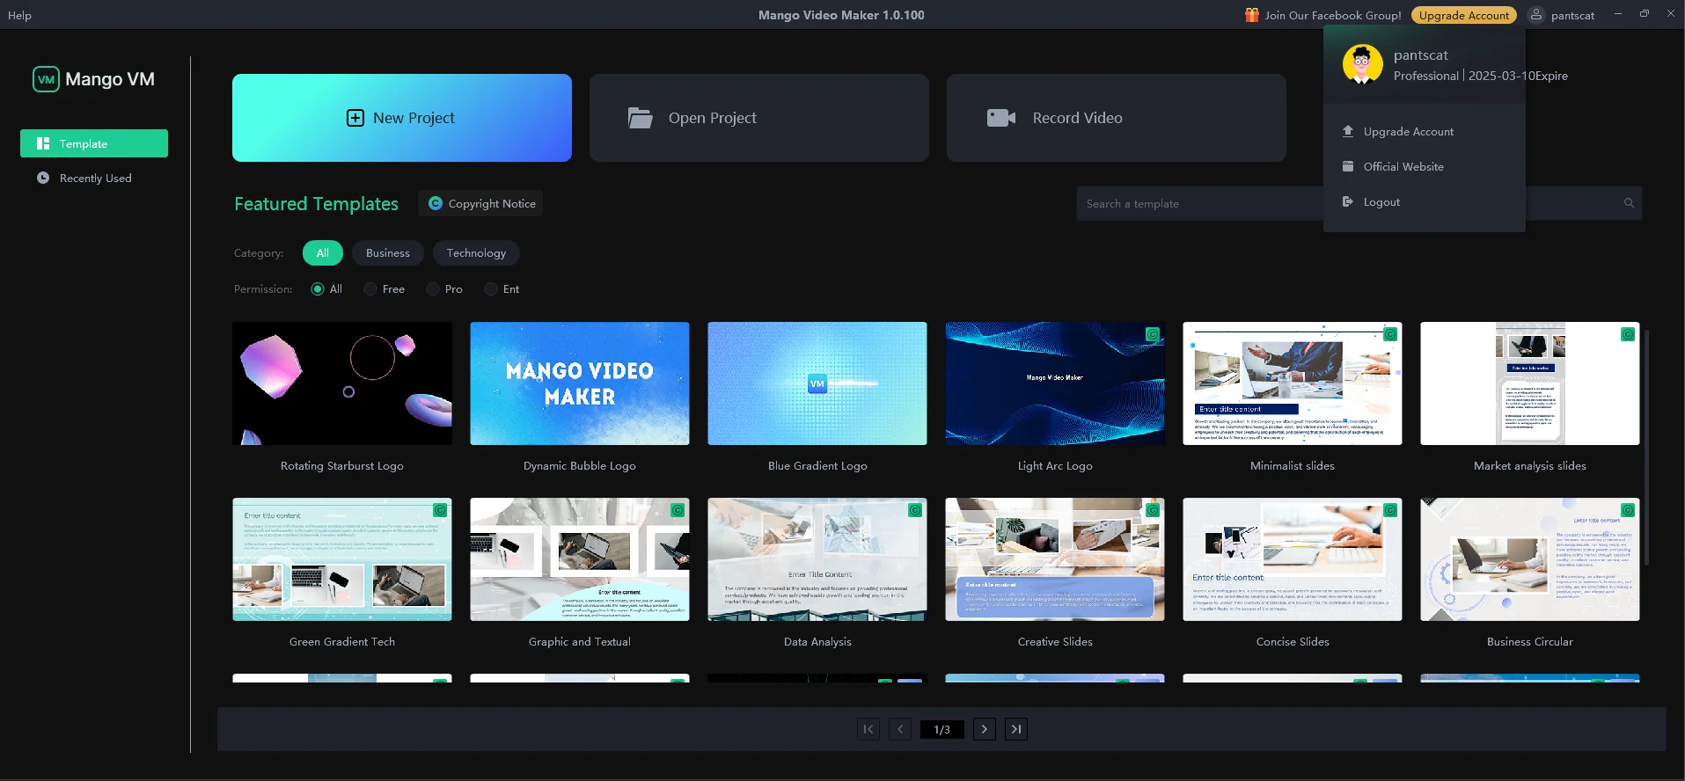The height and width of the screenshot is (781, 1685).
Task: Click the New Project plus icon
Action: click(x=355, y=118)
